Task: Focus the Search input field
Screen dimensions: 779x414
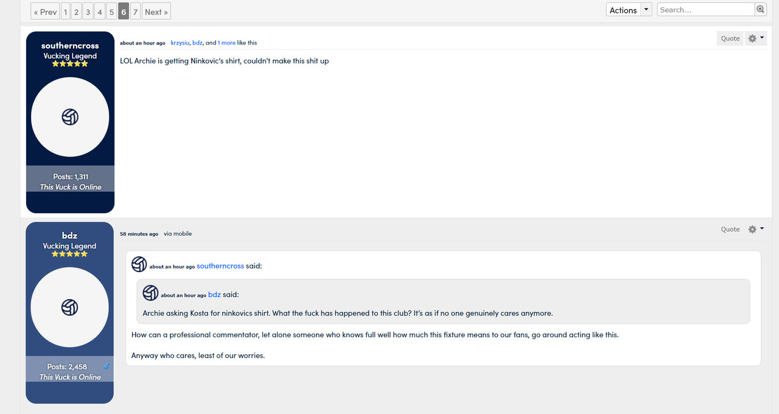Action: pyautogui.click(x=706, y=10)
